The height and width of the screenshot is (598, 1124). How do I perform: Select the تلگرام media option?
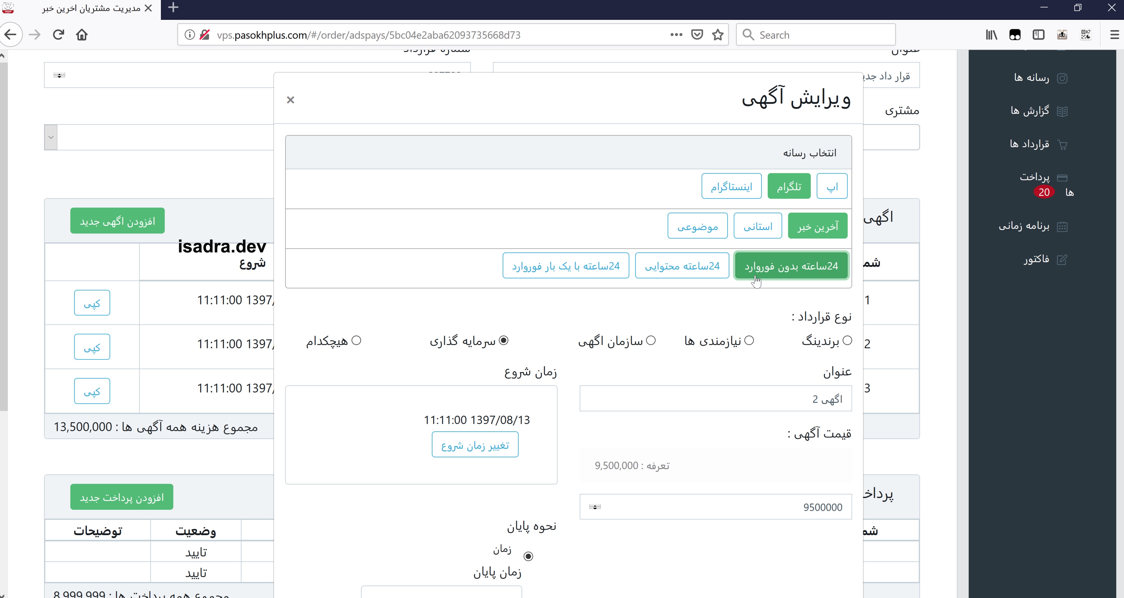pyautogui.click(x=789, y=186)
